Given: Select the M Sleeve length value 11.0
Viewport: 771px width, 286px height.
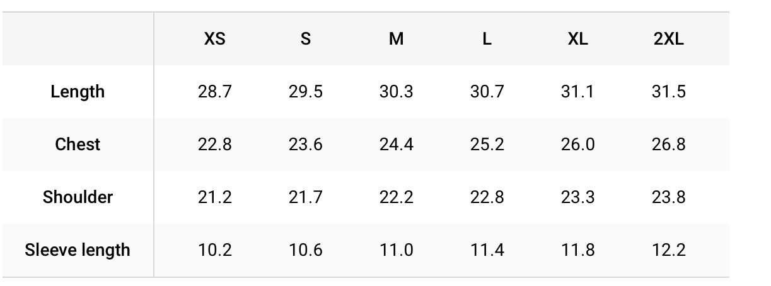Looking at the screenshot, I should [396, 250].
